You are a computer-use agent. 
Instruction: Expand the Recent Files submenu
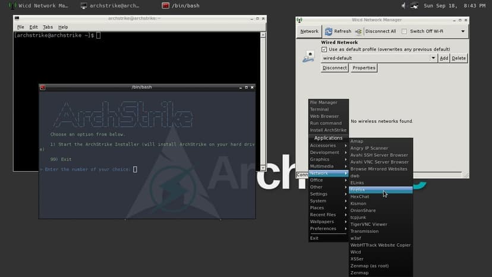coord(329,215)
